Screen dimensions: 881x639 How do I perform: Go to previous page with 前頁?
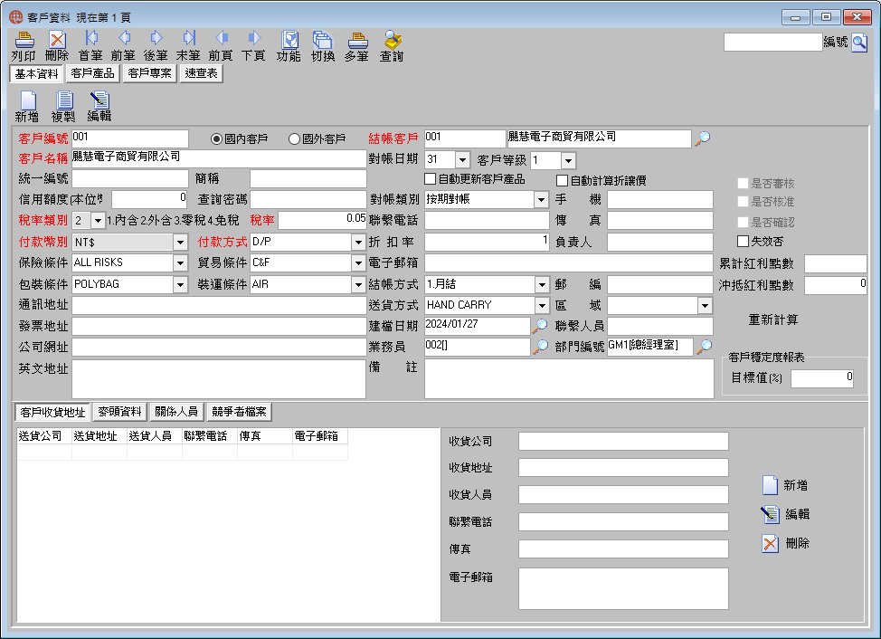tap(221, 46)
